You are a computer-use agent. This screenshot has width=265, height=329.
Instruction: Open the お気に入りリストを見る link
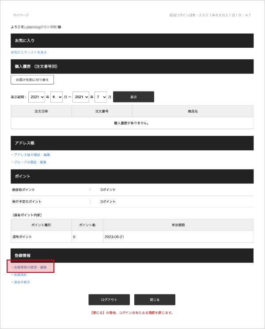tap(29, 52)
